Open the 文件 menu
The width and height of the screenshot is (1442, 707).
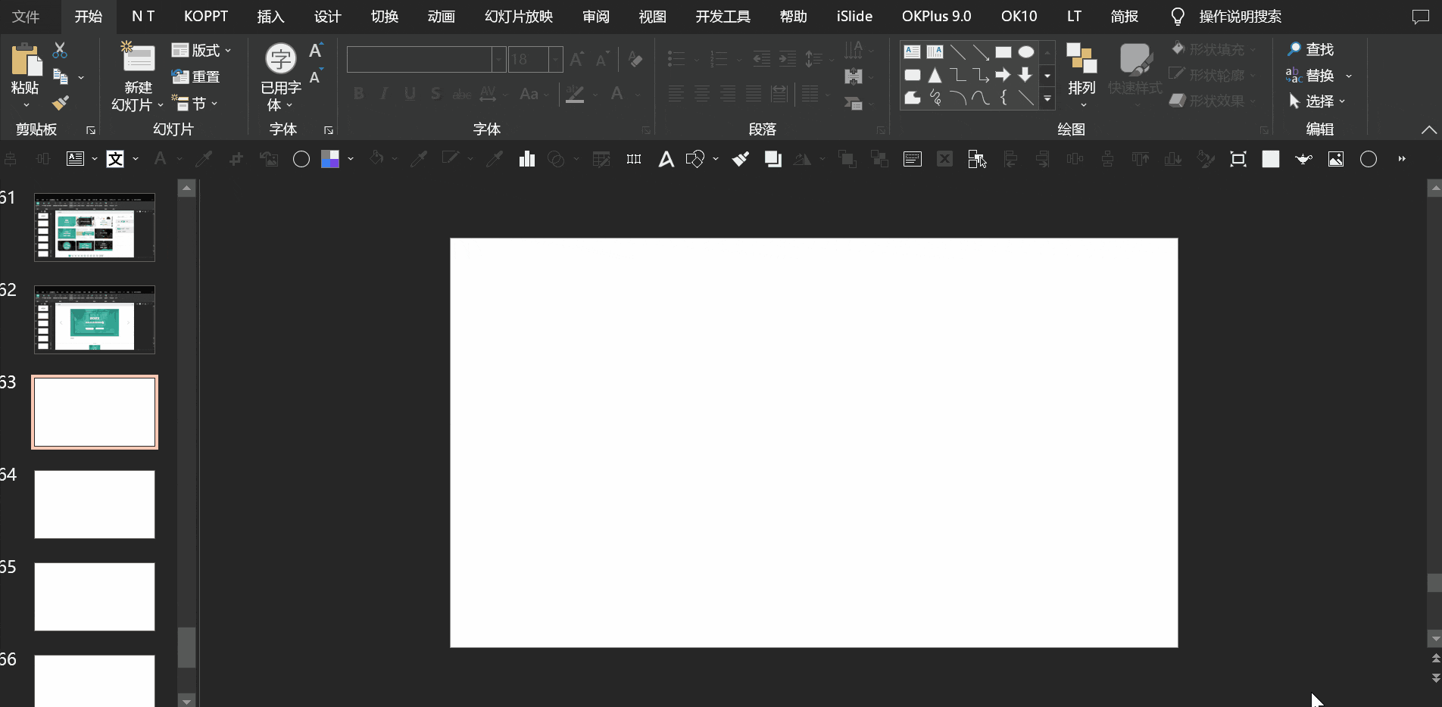[x=26, y=17]
